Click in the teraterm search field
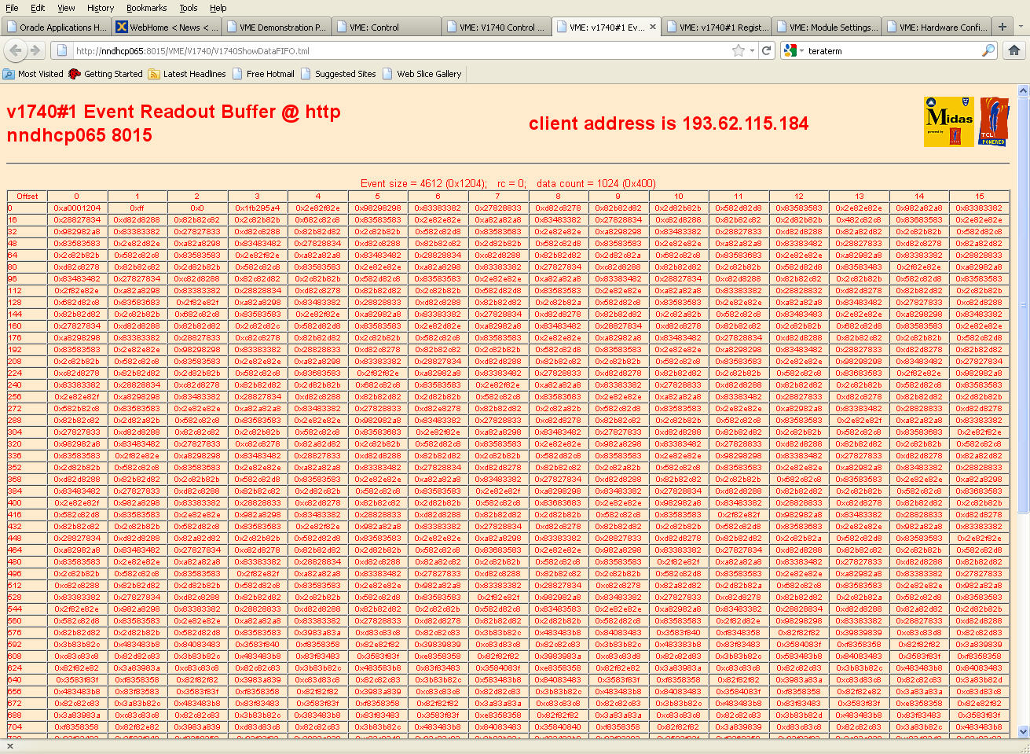 pyautogui.click(x=892, y=50)
